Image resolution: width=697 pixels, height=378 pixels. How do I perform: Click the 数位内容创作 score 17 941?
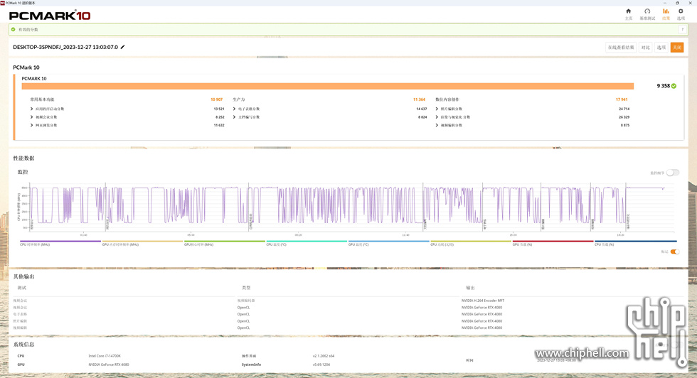(622, 99)
